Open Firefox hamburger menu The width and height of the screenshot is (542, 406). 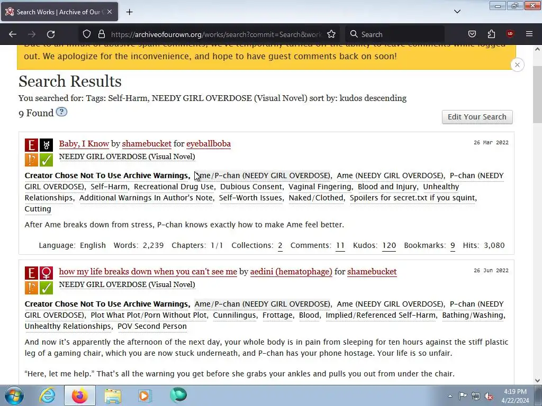click(529, 34)
